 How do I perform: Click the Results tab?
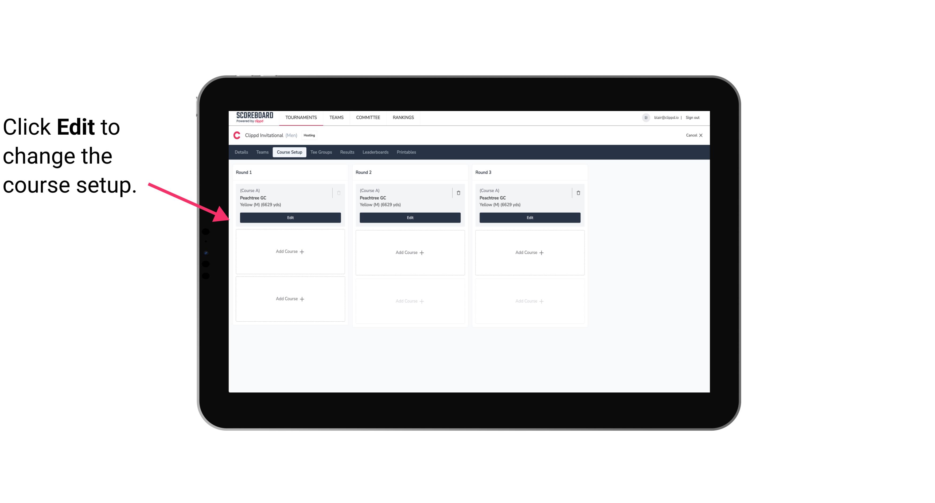[347, 152]
